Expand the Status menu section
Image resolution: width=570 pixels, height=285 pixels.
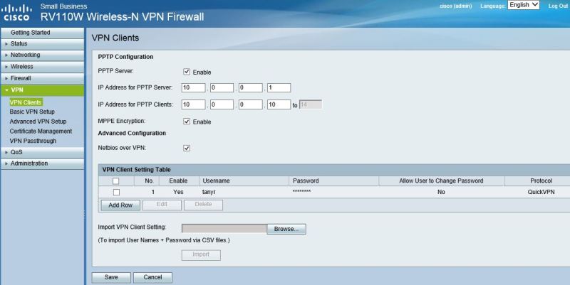click(x=43, y=44)
